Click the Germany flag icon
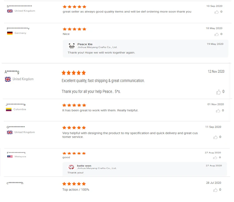Image resolution: width=234 pixels, height=202 pixels. [x=10, y=33]
